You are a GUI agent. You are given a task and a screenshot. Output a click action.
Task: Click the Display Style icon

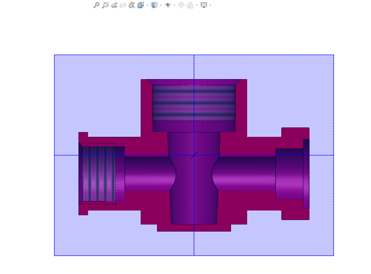[x=154, y=5]
